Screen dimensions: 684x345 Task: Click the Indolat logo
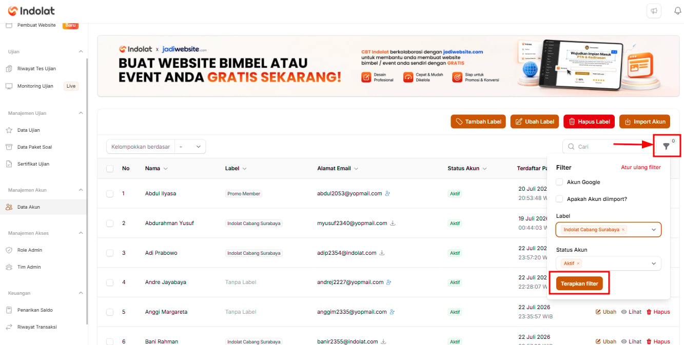(31, 11)
